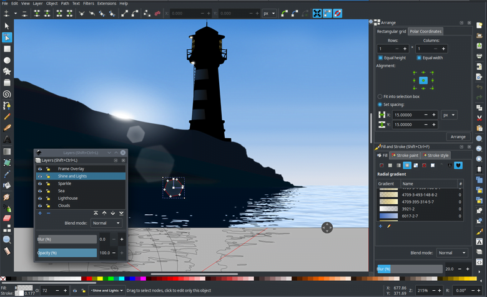The image size is (487, 297).
Task: Select the Lighthouse layer in list
Action: [x=68, y=198]
